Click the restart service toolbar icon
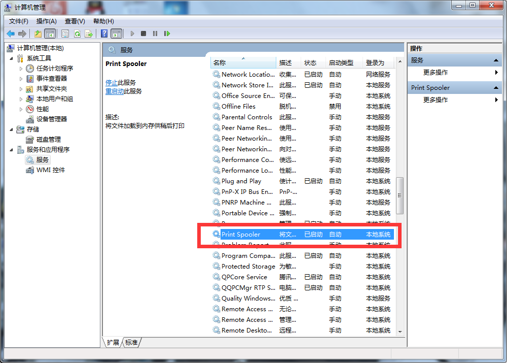The image size is (507, 363). [x=166, y=34]
